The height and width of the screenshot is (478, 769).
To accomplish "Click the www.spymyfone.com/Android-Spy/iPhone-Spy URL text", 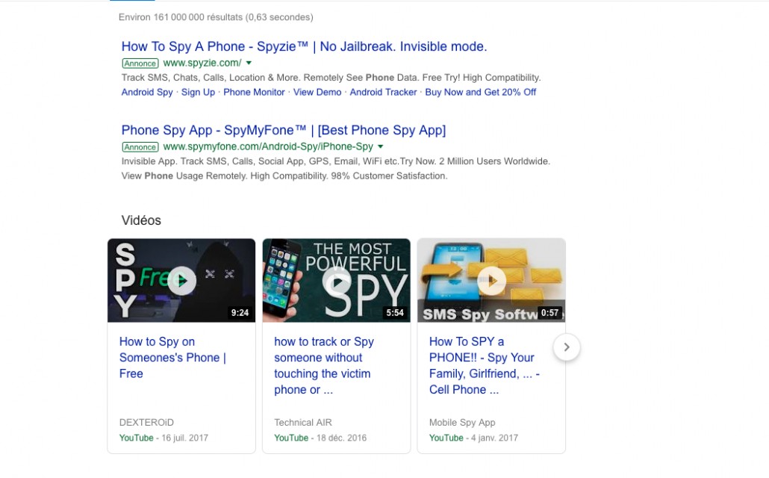I will tap(268, 146).
